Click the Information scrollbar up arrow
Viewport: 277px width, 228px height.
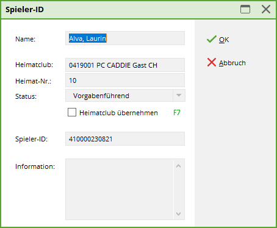tap(179, 166)
